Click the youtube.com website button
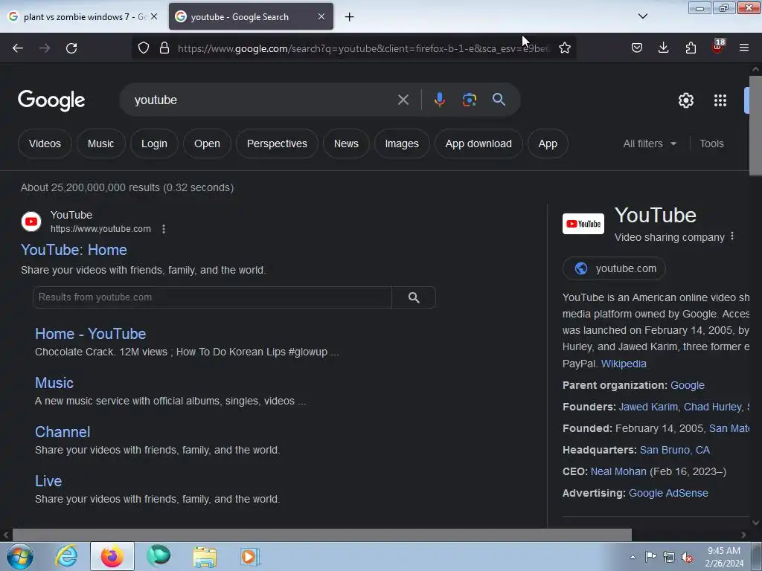762x571 pixels. point(614,268)
